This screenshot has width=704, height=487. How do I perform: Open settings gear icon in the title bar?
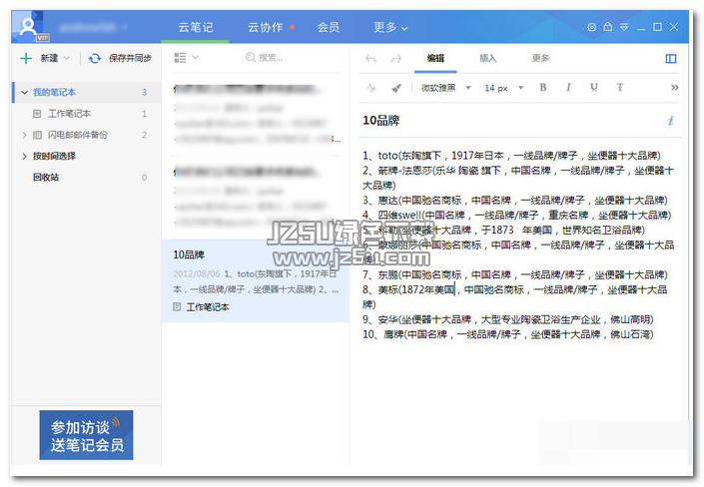pos(592,27)
